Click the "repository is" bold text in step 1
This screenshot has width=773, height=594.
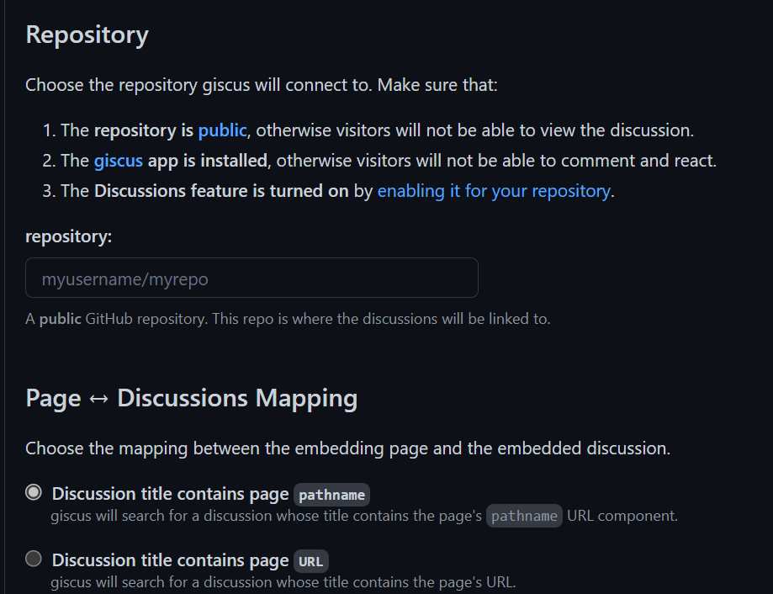pyautogui.click(x=144, y=130)
